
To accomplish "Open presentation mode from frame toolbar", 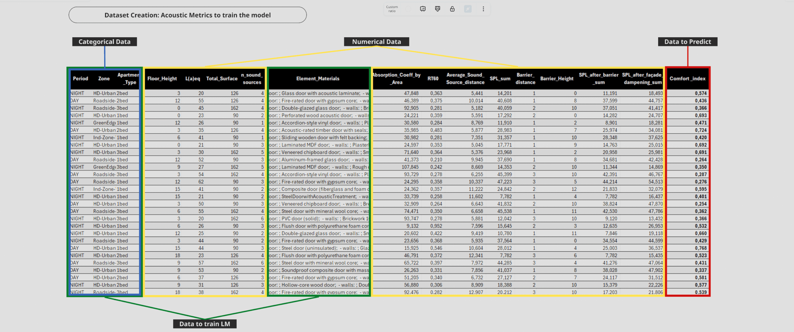I will pos(423,9).
